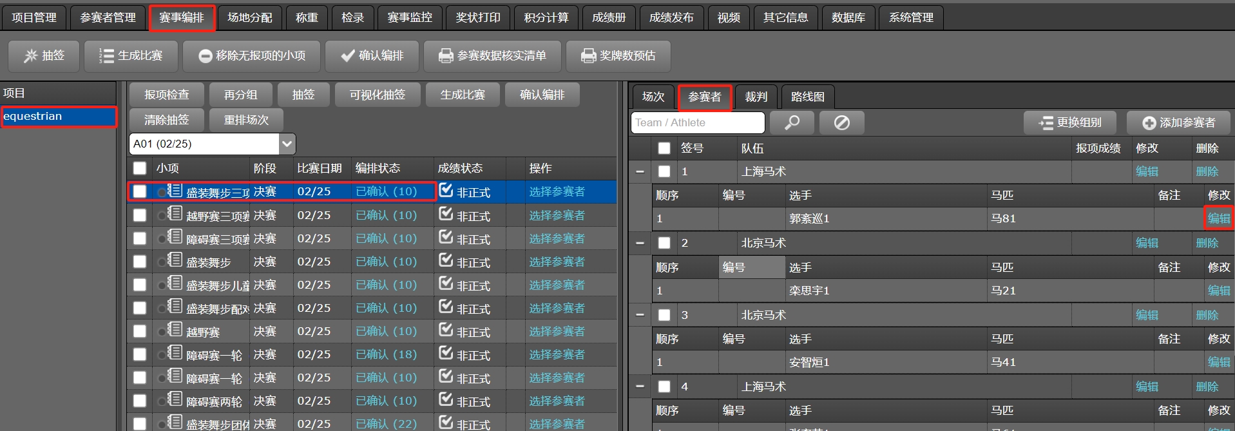Toggle the select-all checkbox in 小项 header
The height and width of the screenshot is (431, 1235).
coord(140,168)
